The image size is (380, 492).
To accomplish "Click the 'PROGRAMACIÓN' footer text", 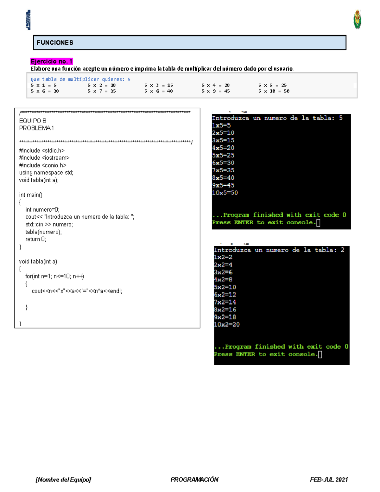I will (194, 480).
